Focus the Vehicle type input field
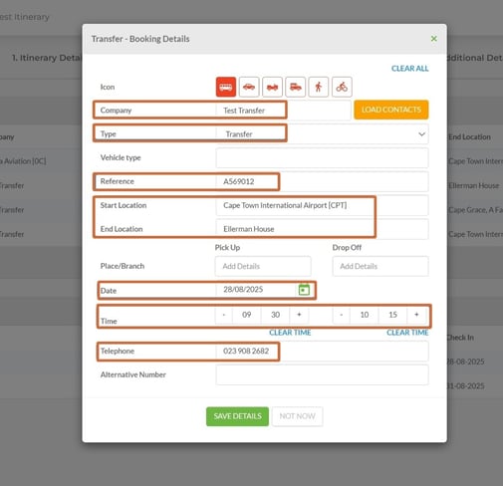The width and height of the screenshot is (503, 486). 322,157
